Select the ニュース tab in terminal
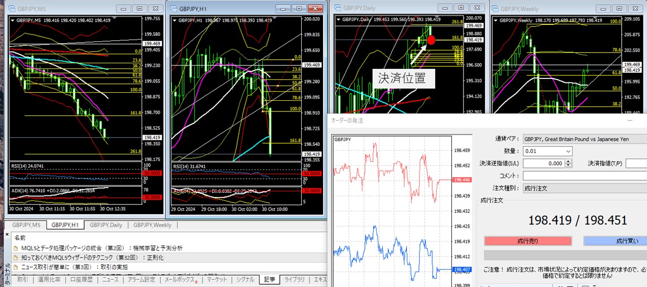Viewport: 647px width, 287px height. [x=110, y=279]
